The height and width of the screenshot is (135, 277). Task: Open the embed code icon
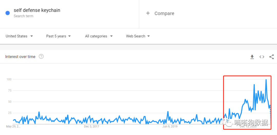[x=262, y=57]
